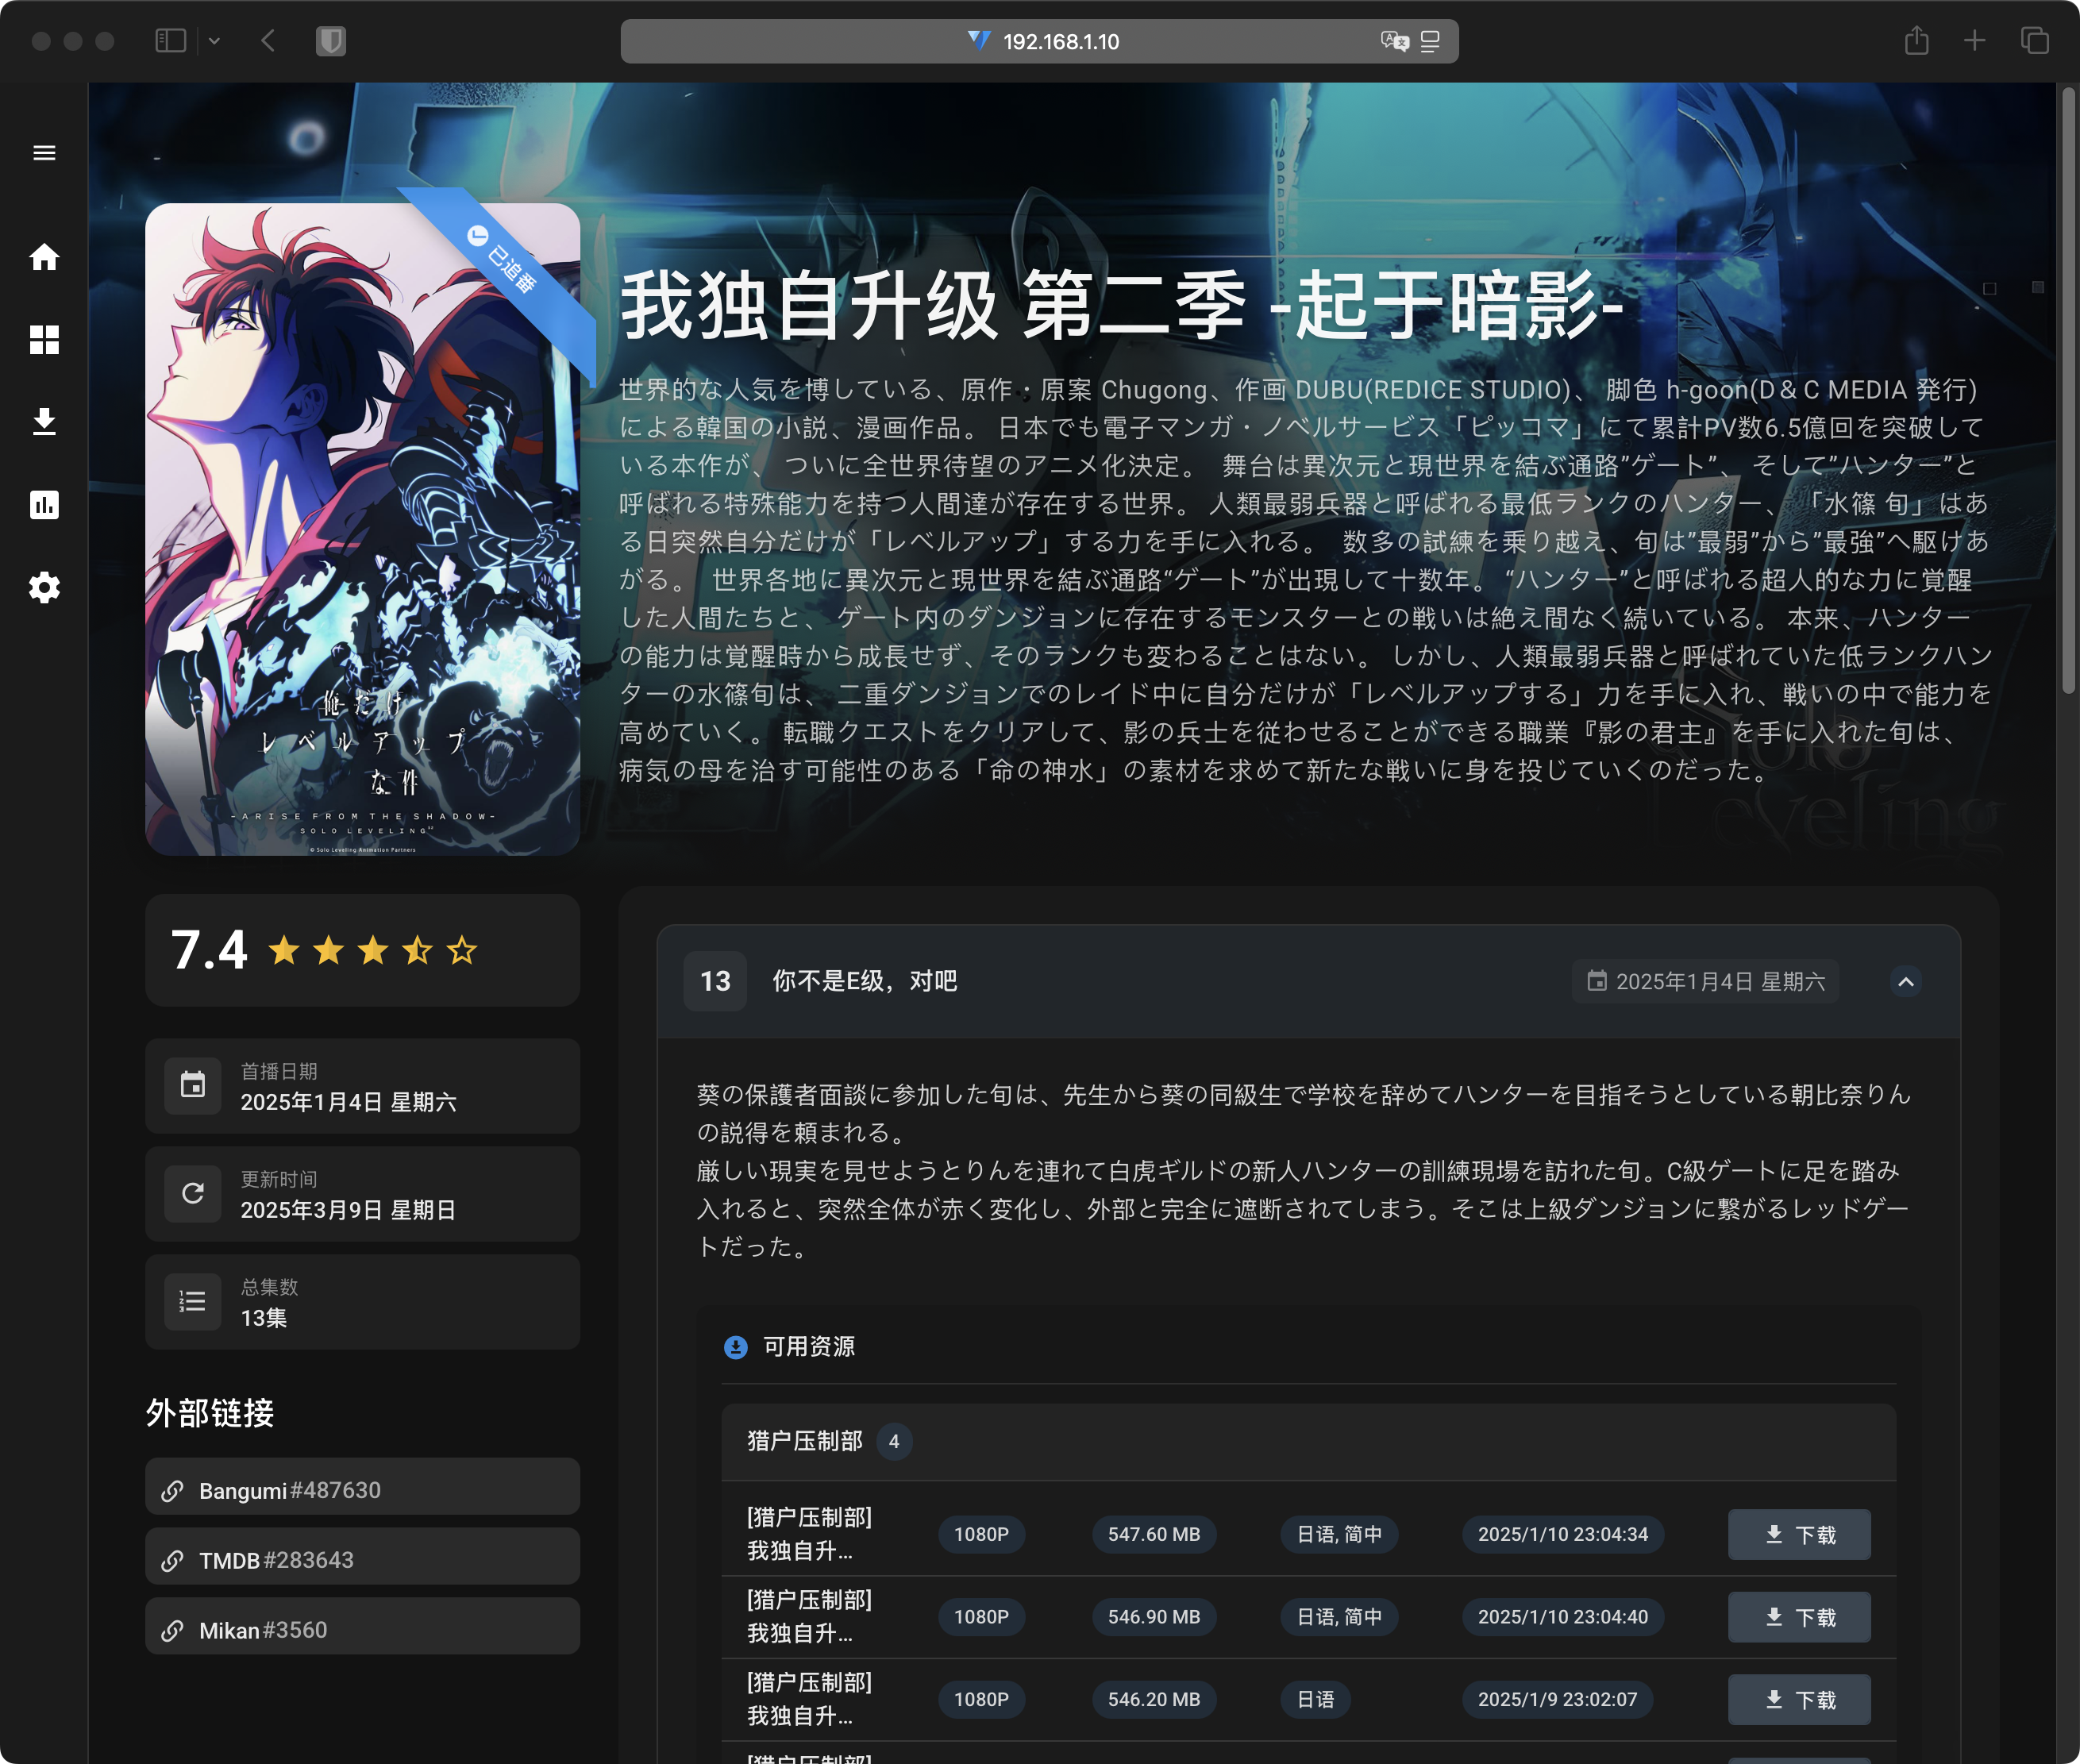The width and height of the screenshot is (2080, 1764).
Task: Click the privacy shield icon
Action: point(331,41)
